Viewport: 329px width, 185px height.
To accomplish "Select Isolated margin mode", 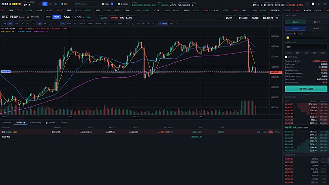I will 295,28.
